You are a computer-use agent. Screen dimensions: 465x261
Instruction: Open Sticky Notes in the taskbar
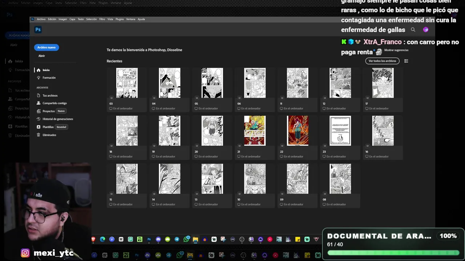point(298,239)
